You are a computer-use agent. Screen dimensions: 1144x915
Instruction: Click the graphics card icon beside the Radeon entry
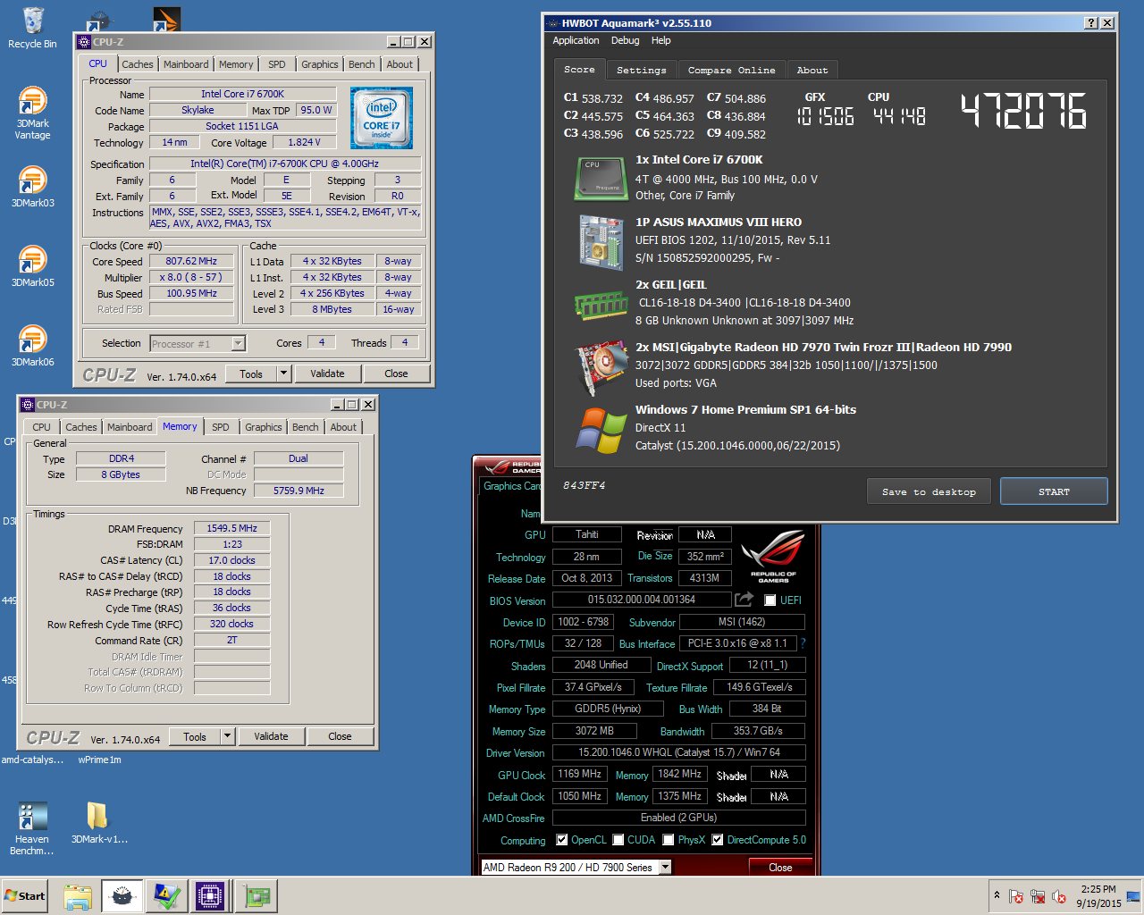pyautogui.click(x=601, y=367)
